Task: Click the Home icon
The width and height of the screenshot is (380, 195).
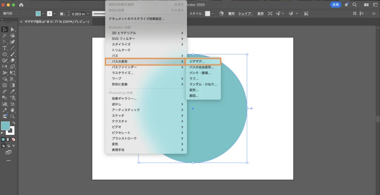Action: 21,5
